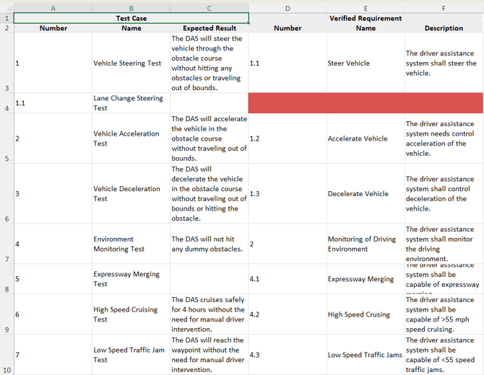This screenshot has width=484, height=375.
Task: Select the 'Lane Change Steering Test' cell
Action: [131, 103]
